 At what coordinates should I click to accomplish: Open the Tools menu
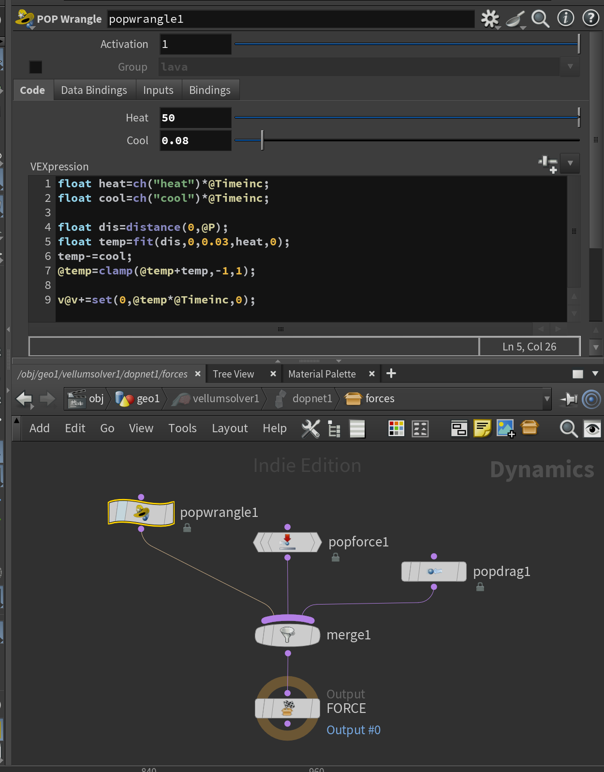(x=182, y=428)
